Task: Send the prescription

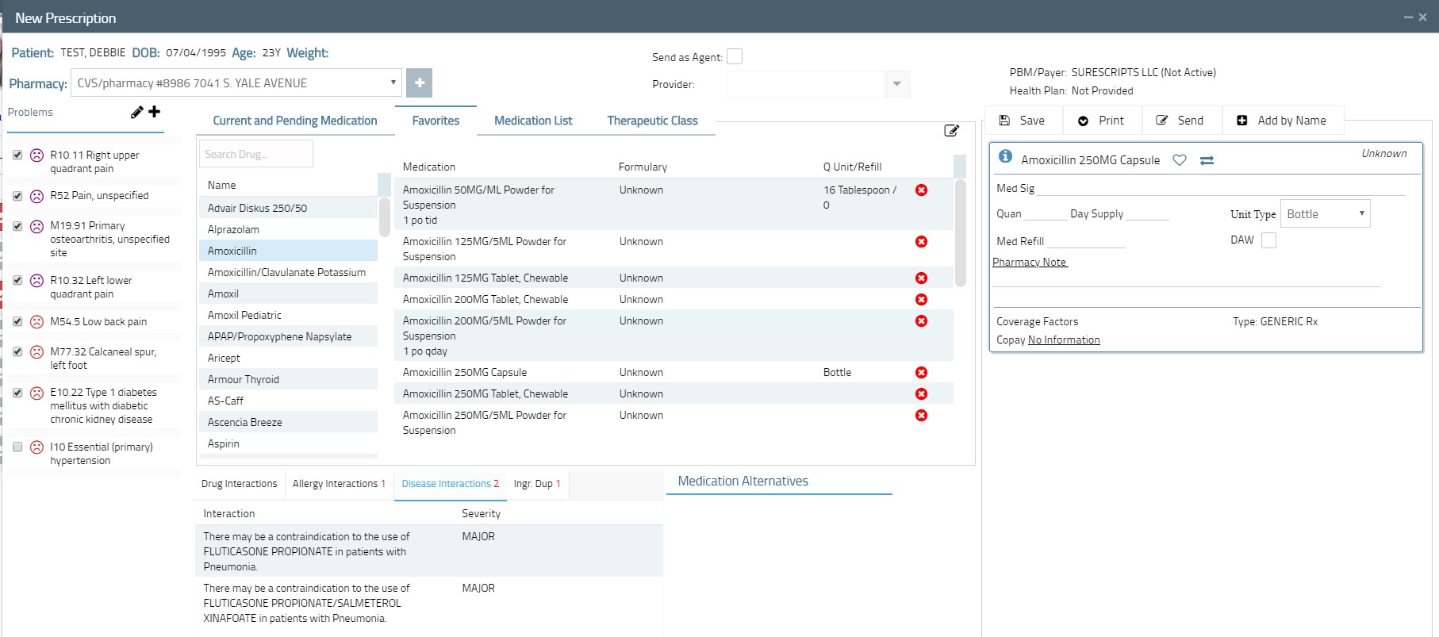Action: pos(1180,121)
